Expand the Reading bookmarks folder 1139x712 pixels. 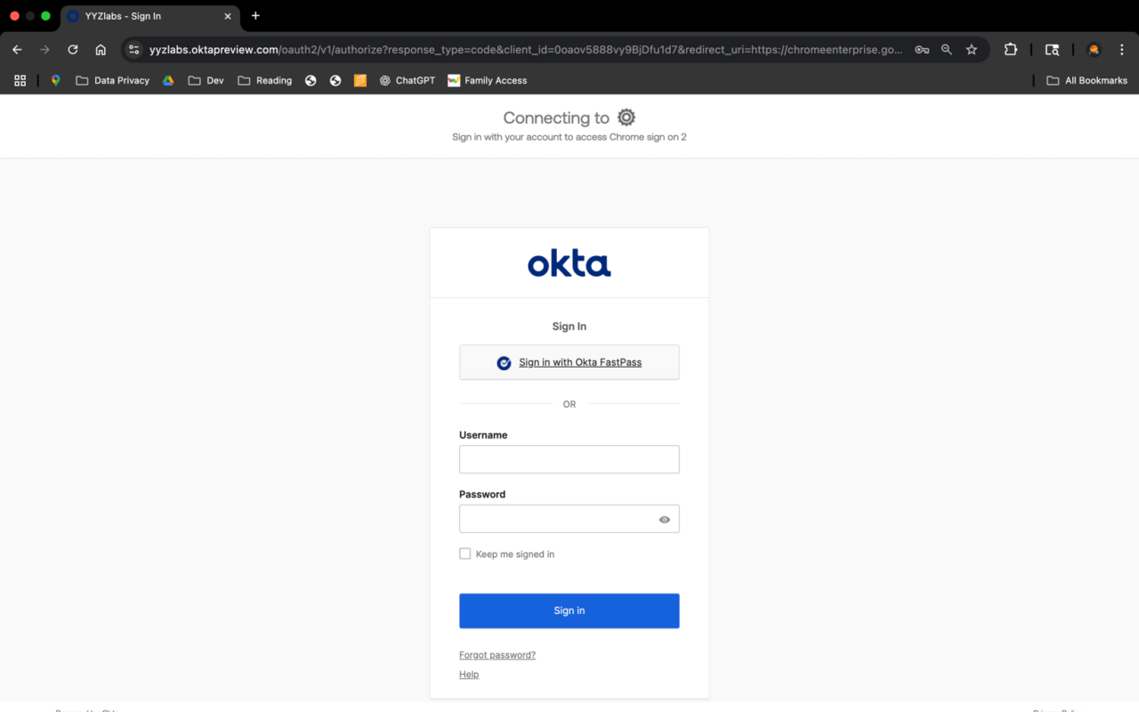coord(264,80)
